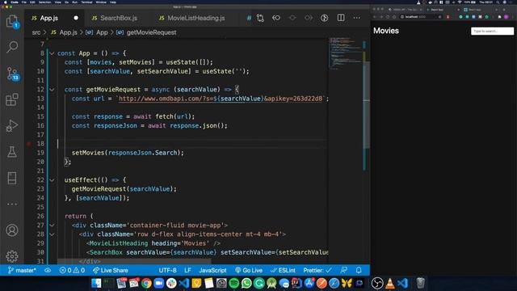Image resolution: width=517 pixels, height=291 pixels.
Task: Open the Run and Debug view
Action: pyautogui.click(x=12, y=126)
